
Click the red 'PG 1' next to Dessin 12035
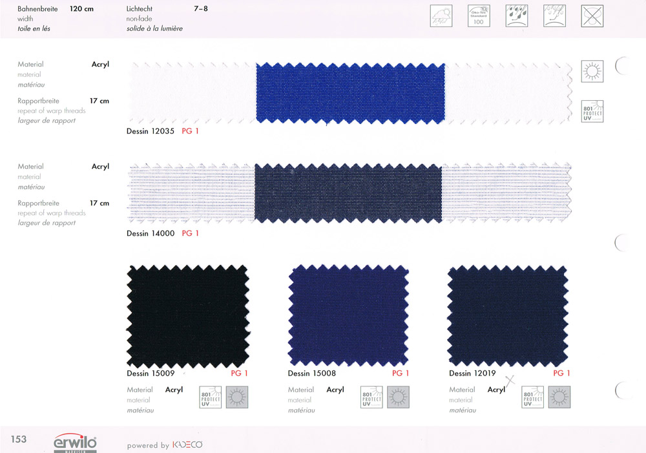click(191, 131)
